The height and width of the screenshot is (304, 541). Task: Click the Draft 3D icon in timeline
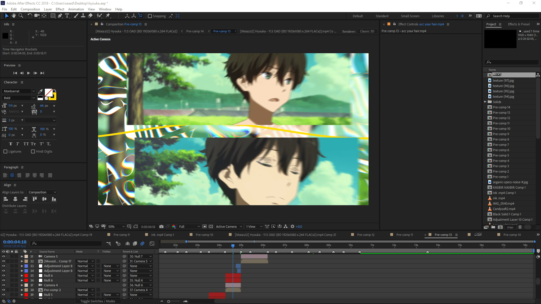click(118, 243)
